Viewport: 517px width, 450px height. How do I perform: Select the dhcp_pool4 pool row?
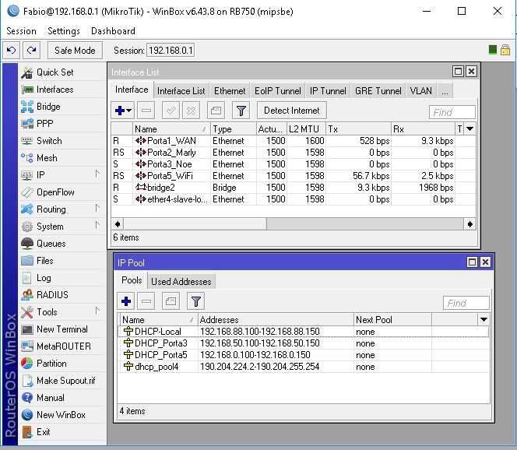pos(304,367)
